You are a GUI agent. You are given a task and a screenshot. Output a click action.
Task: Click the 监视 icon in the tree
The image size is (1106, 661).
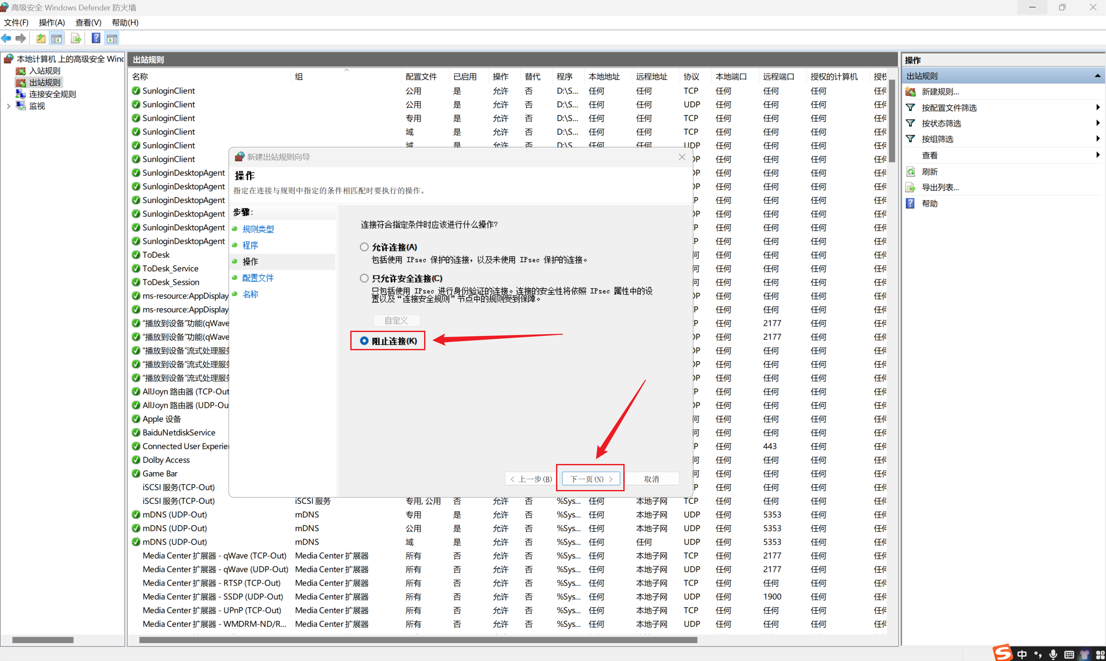pyautogui.click(x=20, y=105)
